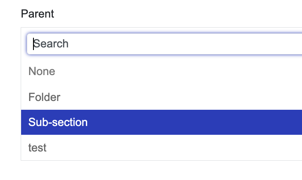The image size is (302, 180).
Task: Place cursor in Search text box
Action: (163, 44)
